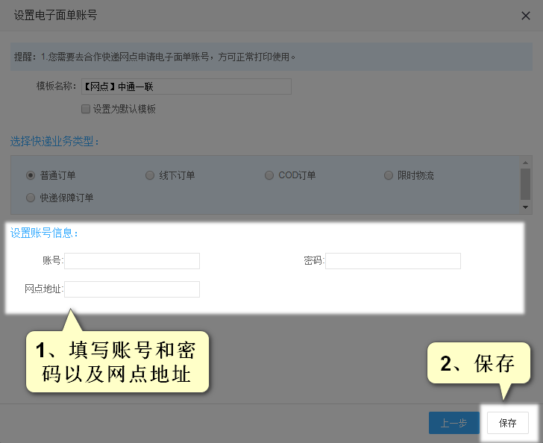This screenshot has height=443, width=543.
Task: Focus the 密码 input field
Action: point(393,261)
